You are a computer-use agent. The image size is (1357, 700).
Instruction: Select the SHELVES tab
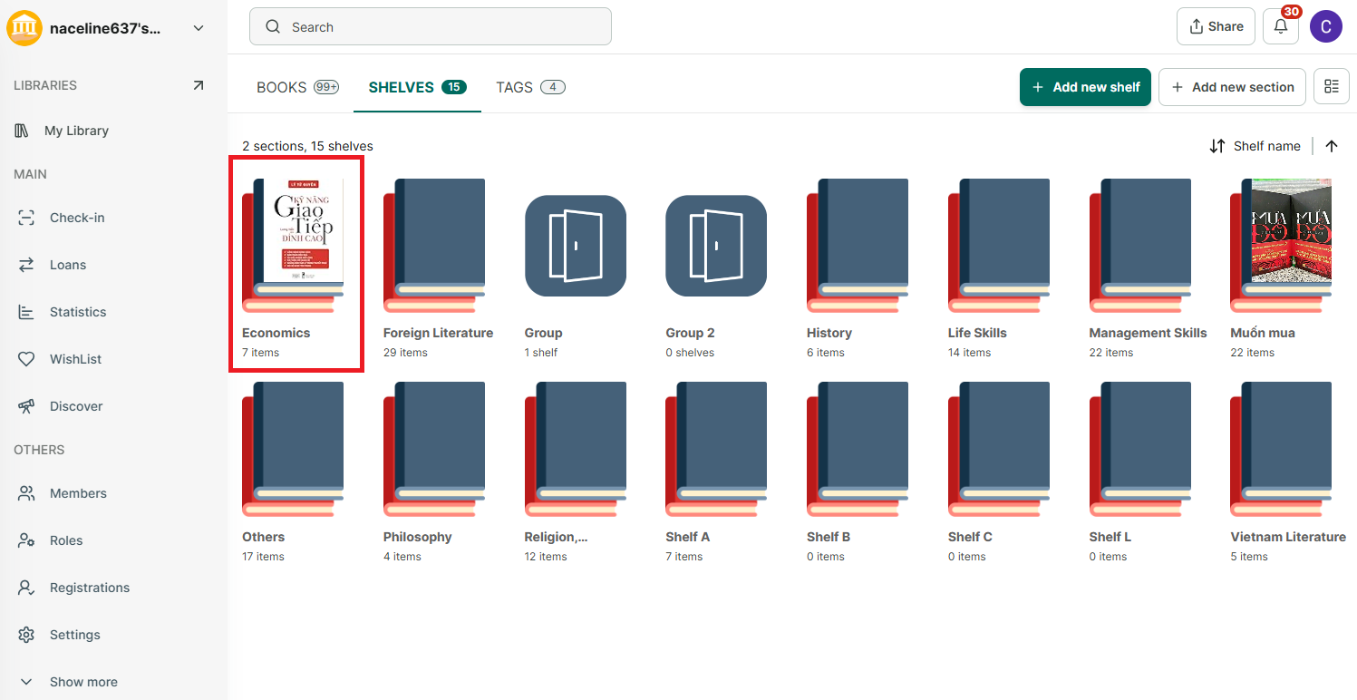[x=417, y=87]
